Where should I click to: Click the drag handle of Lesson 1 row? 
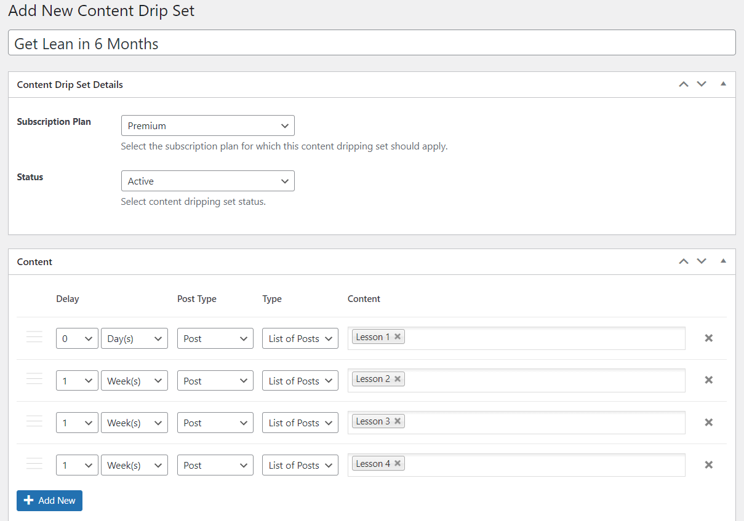34,337
